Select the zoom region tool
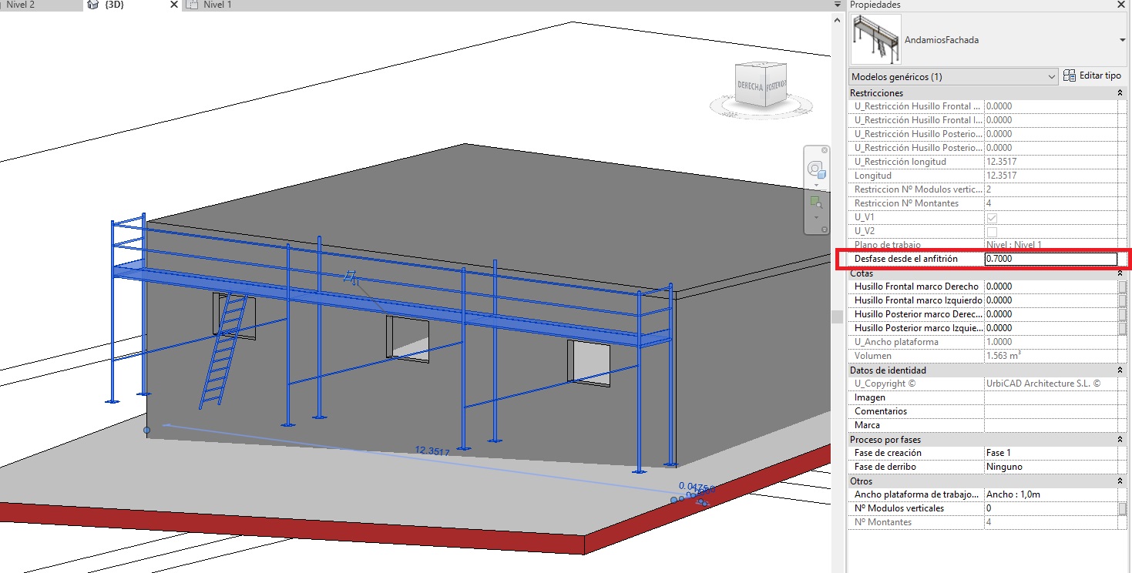 pyautogui.click(x=814, y=202)
